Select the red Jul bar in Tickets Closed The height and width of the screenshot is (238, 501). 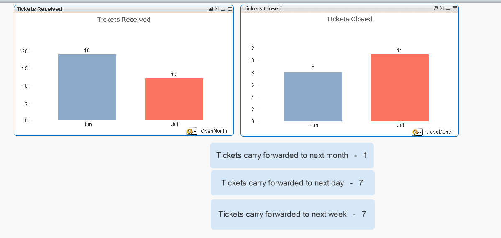(x=399, y=88)
